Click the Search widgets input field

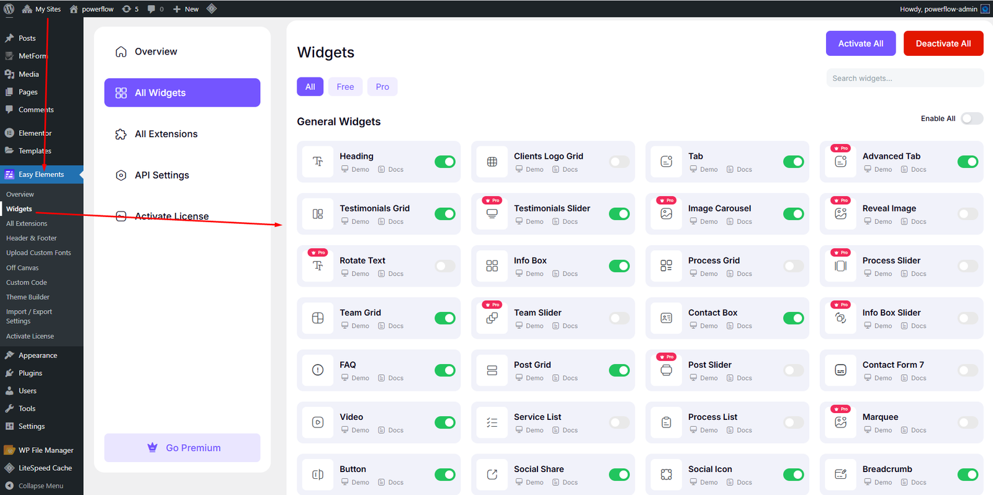(905, 78)
